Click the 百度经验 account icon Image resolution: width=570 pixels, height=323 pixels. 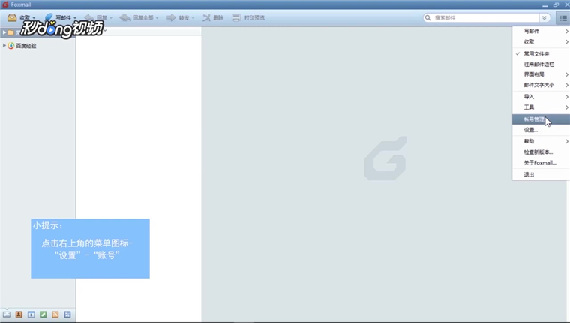[x=11, y=46]
